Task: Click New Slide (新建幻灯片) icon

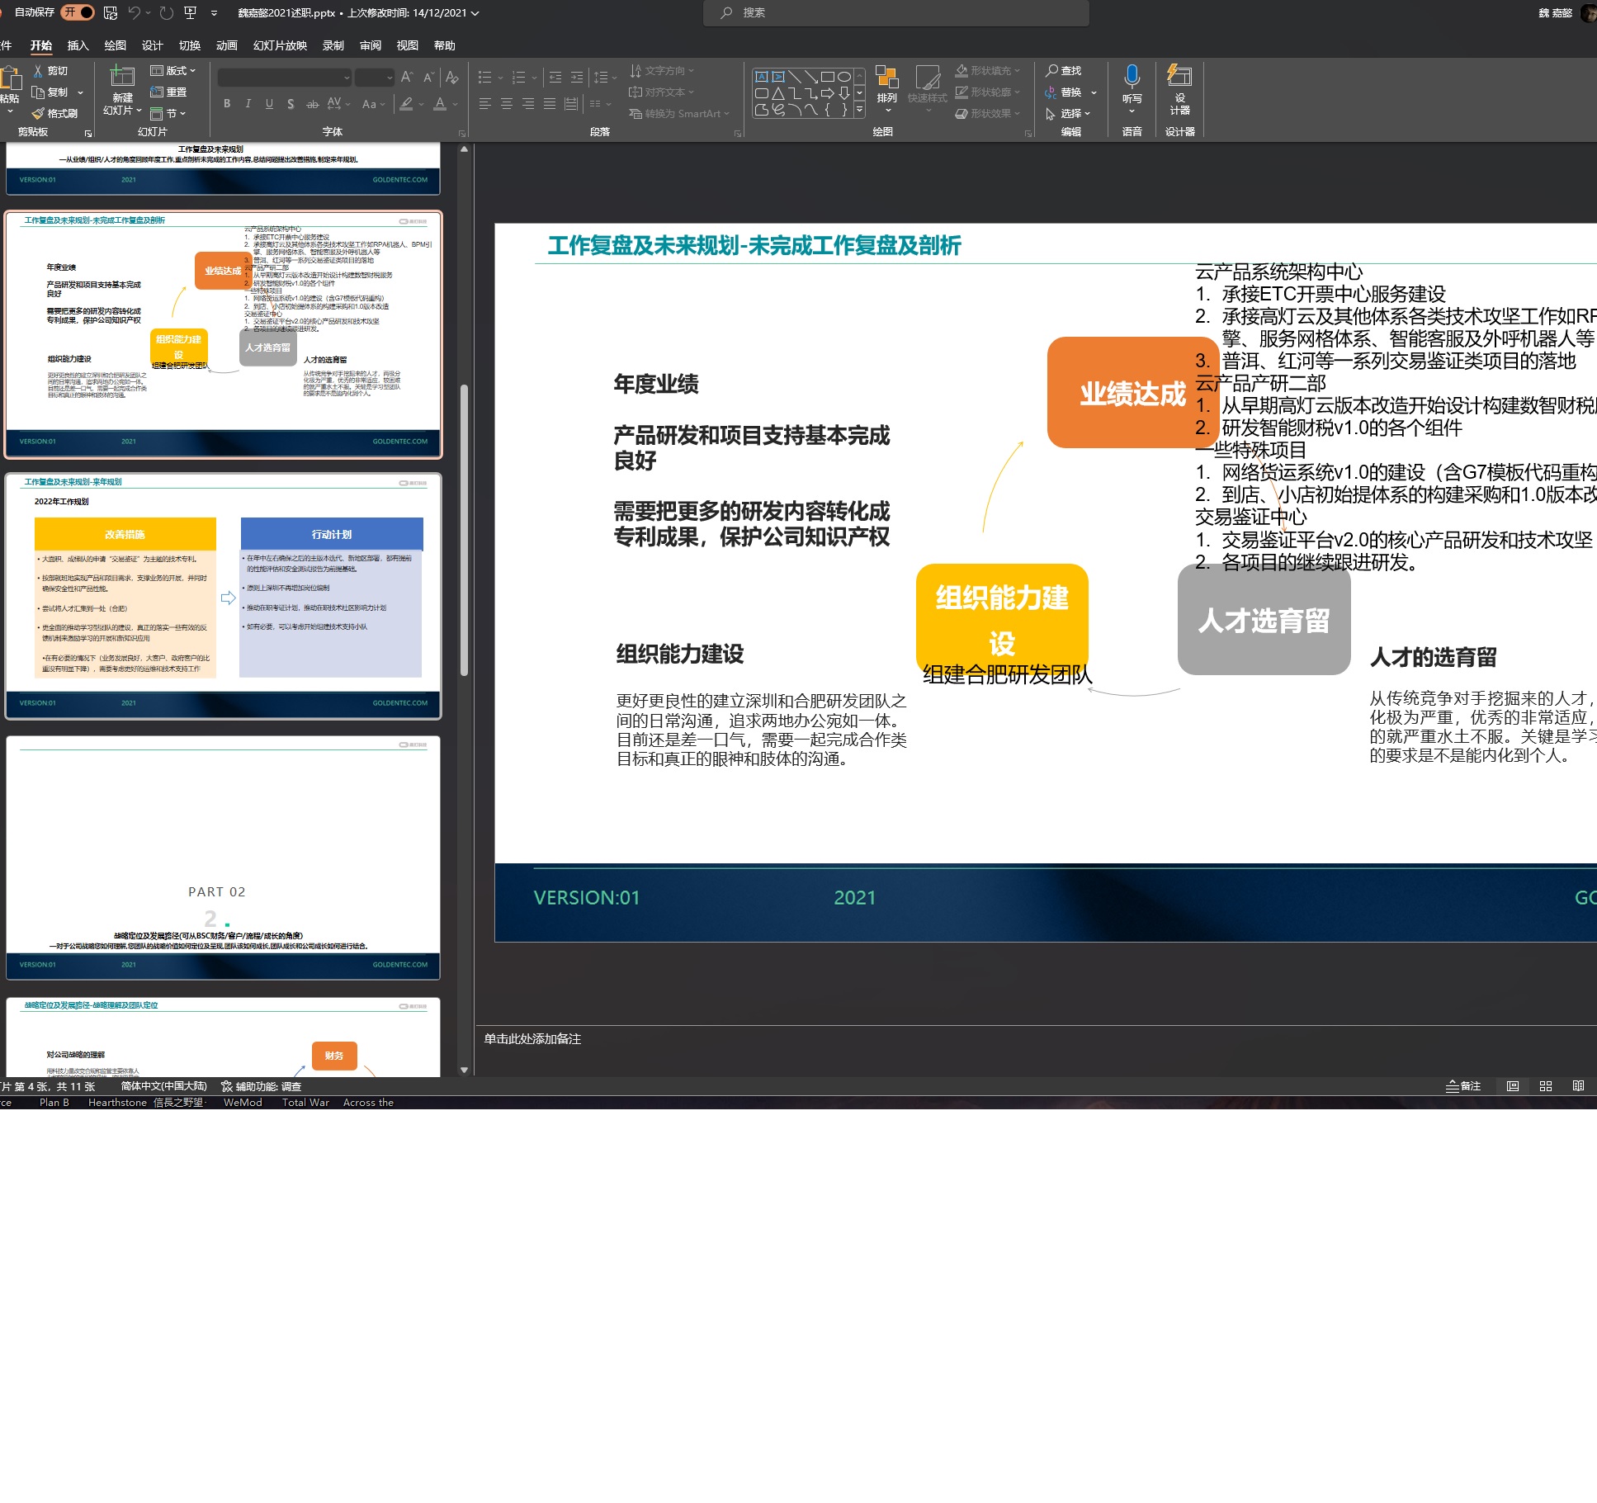Action: 122,76
